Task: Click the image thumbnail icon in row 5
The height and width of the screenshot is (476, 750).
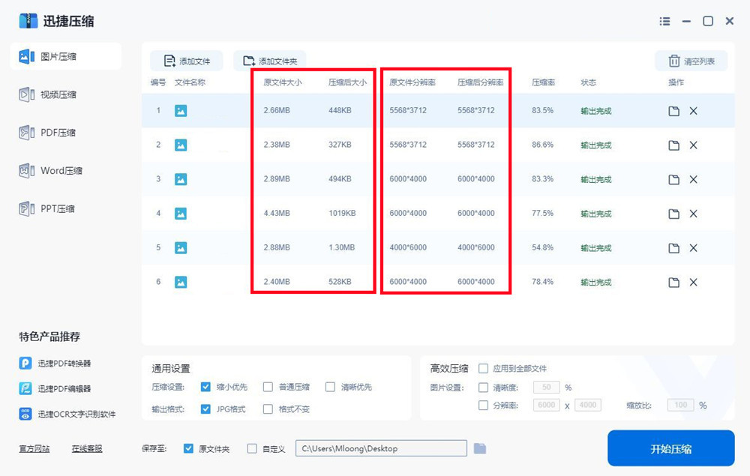Action: coord(181,248)
